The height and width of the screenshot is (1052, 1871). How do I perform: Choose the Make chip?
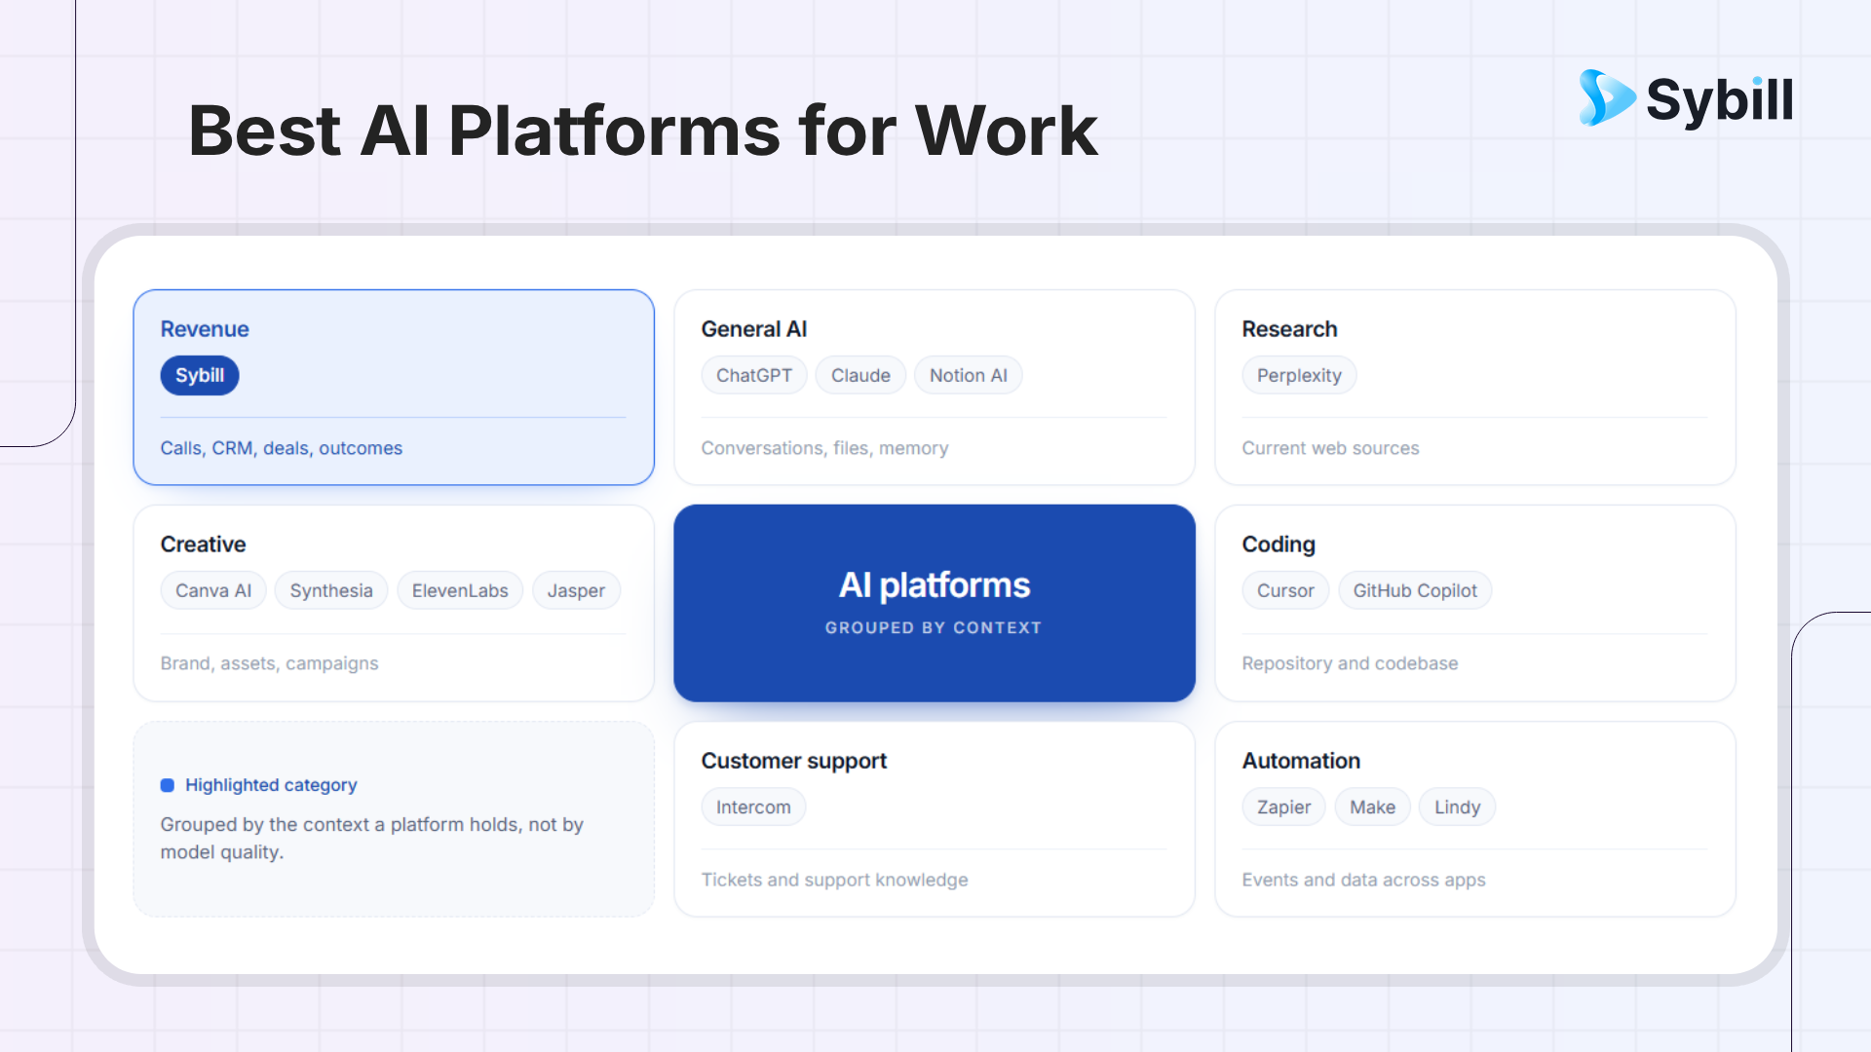[x=1372, y=807]
